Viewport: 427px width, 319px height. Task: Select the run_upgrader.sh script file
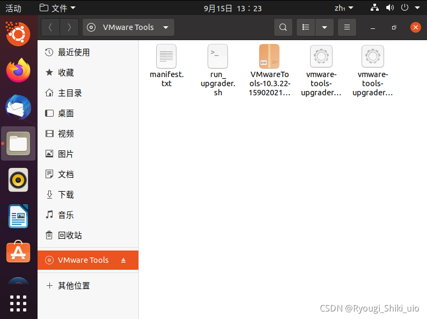pos(218,70)
